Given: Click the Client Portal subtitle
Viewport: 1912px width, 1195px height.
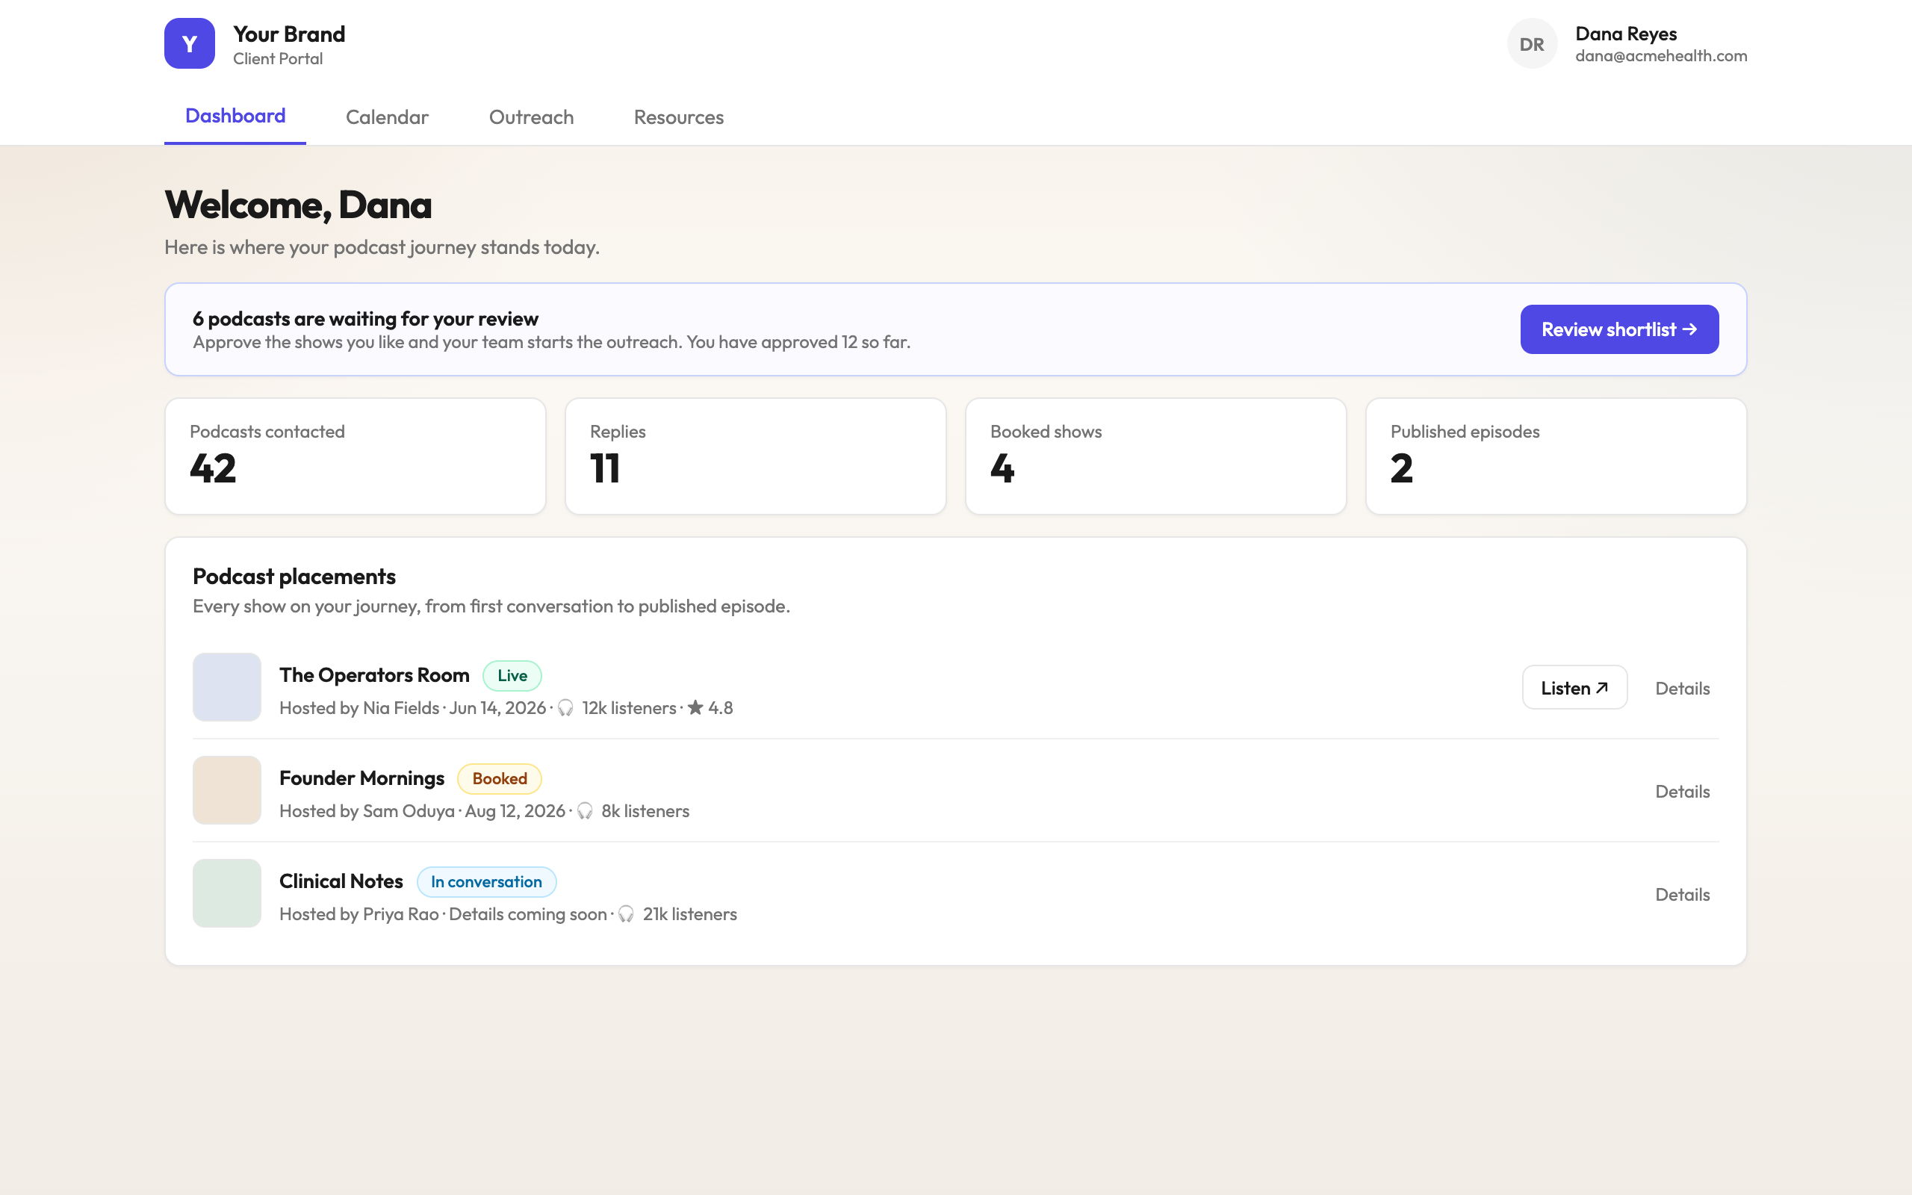Looking at the screenshot, I should 278,59.
